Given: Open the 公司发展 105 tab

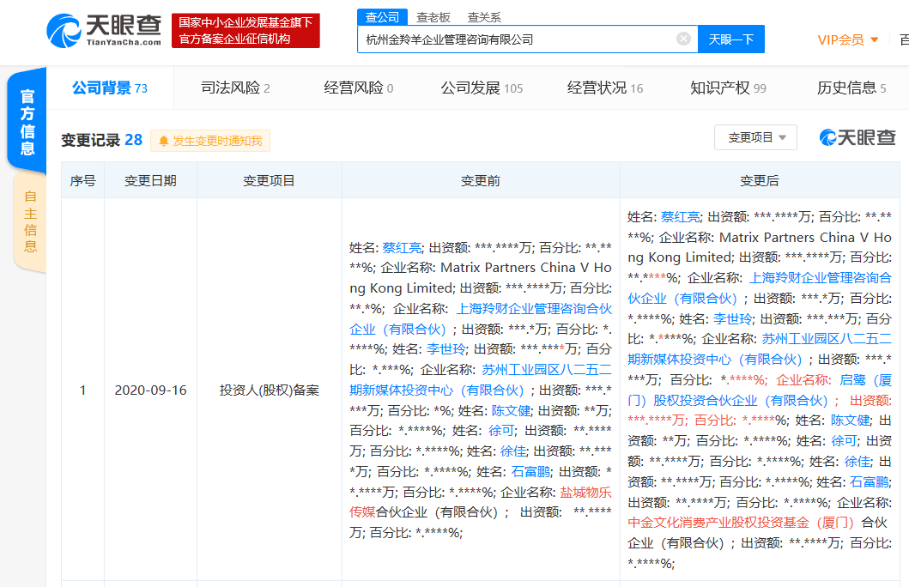Looking at the screenshot, I should click(482, 88).
